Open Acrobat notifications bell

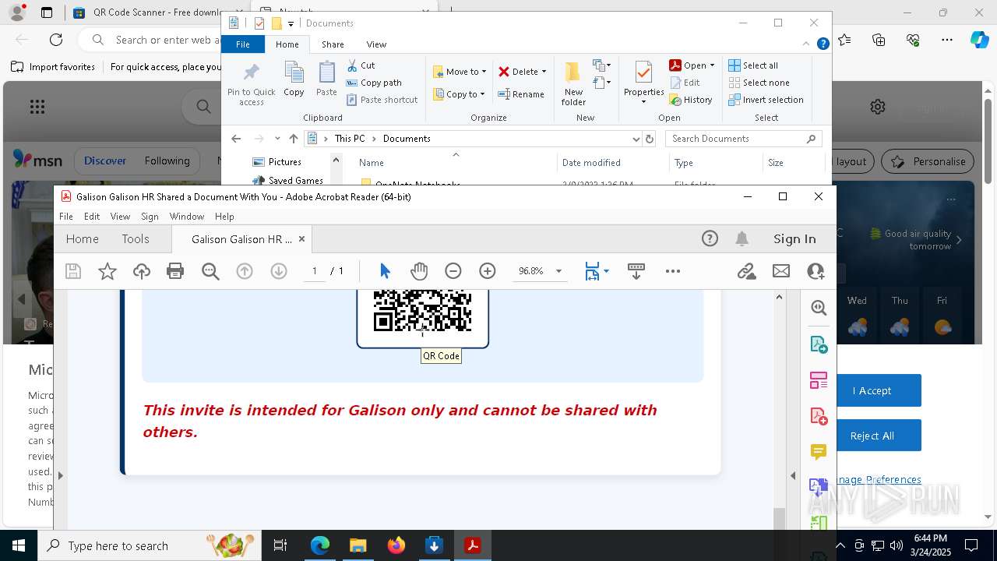click(742, 239)
